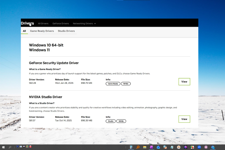Screen dimensions: 225x150
Task: Open the notepad-style taskbar icon
Action: [x=172, y=147]
